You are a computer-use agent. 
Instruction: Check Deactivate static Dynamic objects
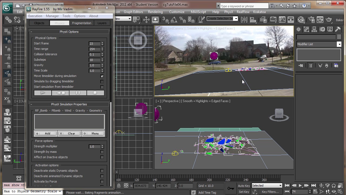point(102,171)
